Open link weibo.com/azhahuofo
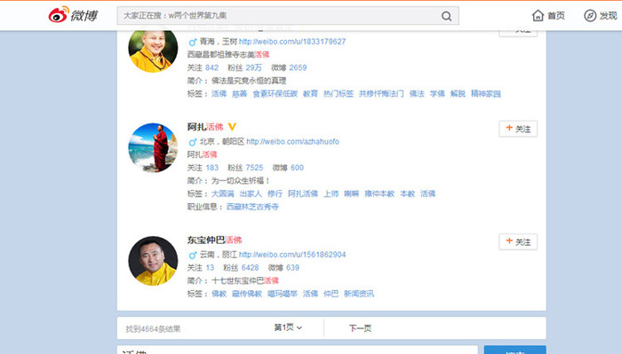This screenshot has height=354, width=622. tap(292, 141)
